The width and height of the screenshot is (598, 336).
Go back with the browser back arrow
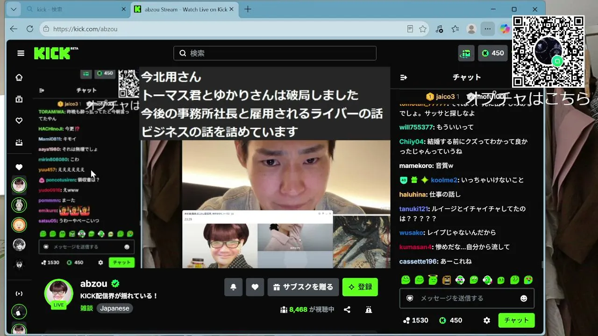(14, 29)
